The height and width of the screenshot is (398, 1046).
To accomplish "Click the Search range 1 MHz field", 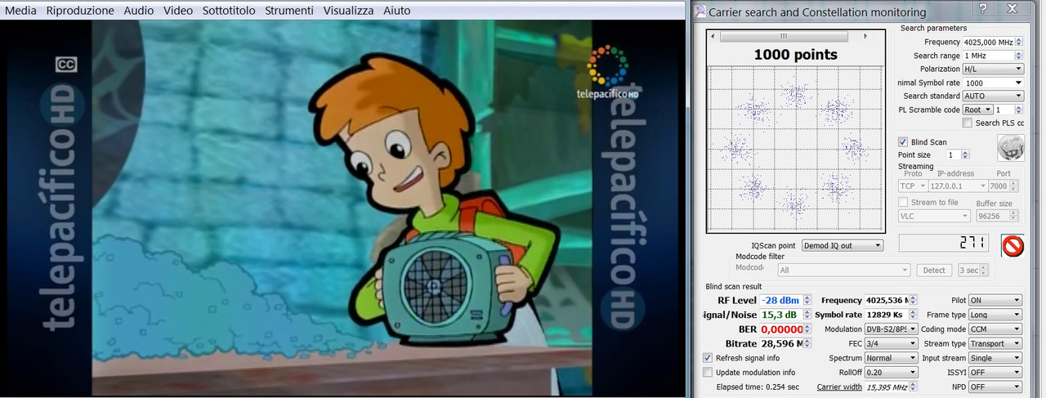I will [988, 56].
